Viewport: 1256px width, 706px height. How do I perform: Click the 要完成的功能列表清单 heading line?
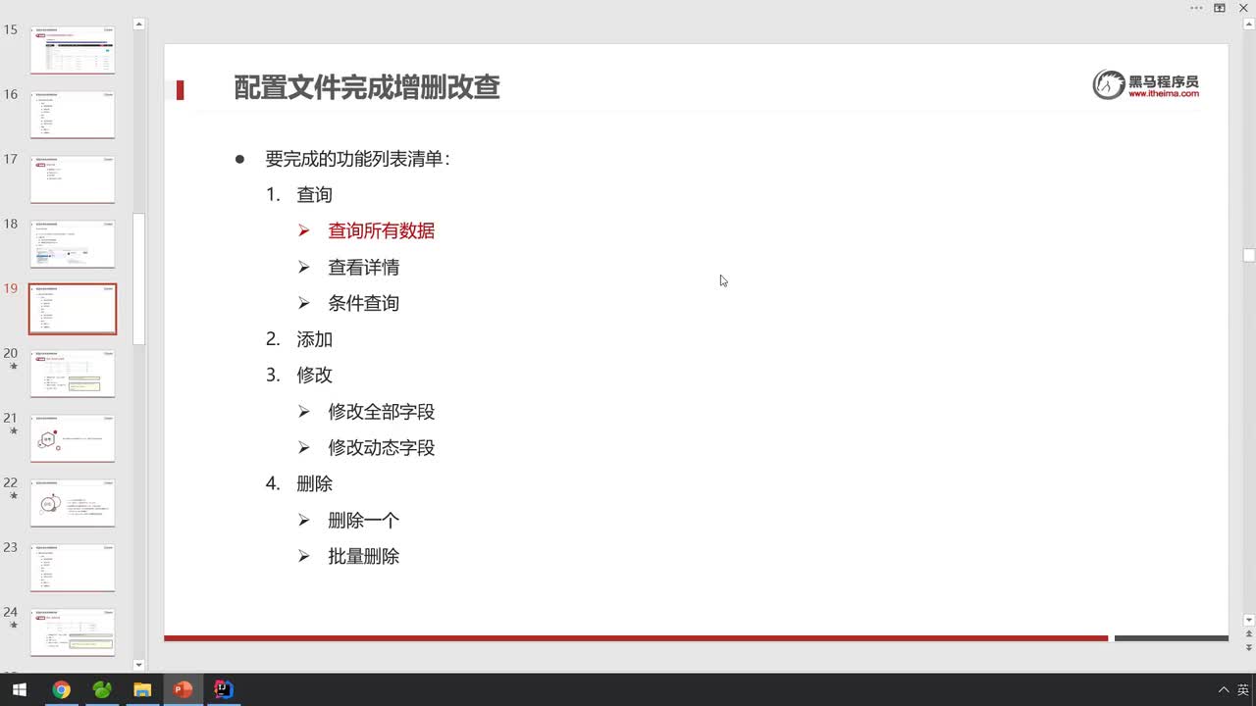357,159
